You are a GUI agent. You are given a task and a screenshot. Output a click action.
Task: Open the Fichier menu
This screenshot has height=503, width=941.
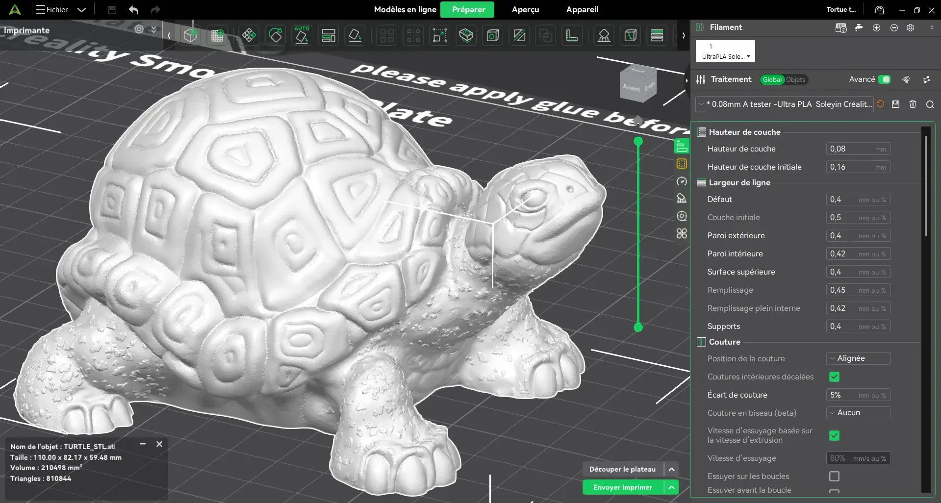[51, 10]
